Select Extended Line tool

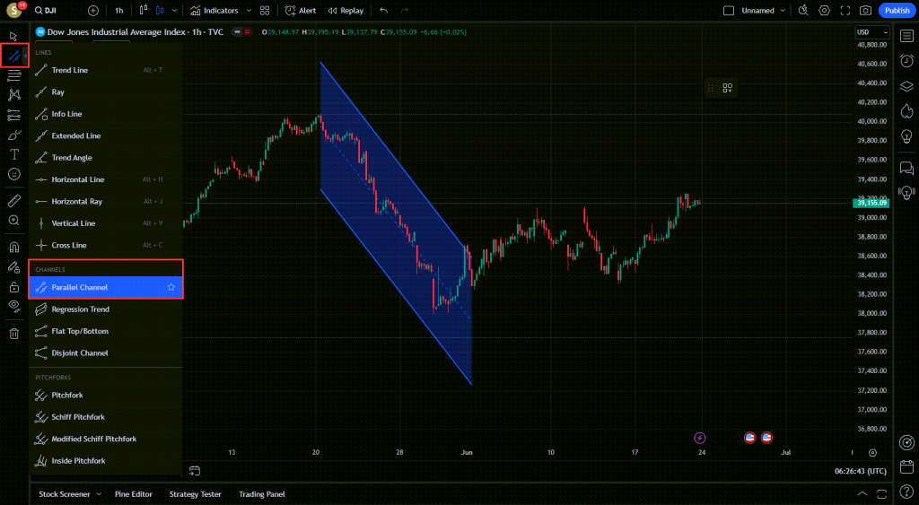pos(106,135)
